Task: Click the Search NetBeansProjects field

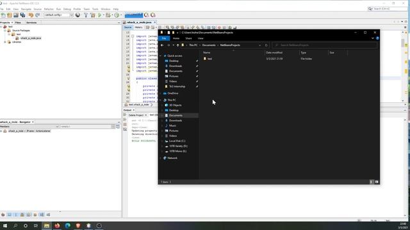Action: click(325, 45)
